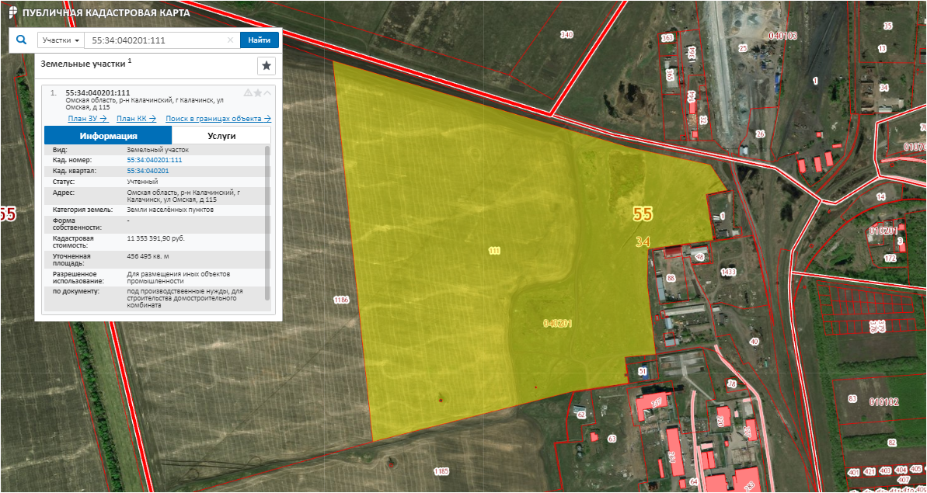Add result to favorites via small star
927x493 pixels.
pos(258,92)
